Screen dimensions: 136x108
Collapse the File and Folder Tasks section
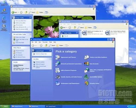click(x=30, y=34)
